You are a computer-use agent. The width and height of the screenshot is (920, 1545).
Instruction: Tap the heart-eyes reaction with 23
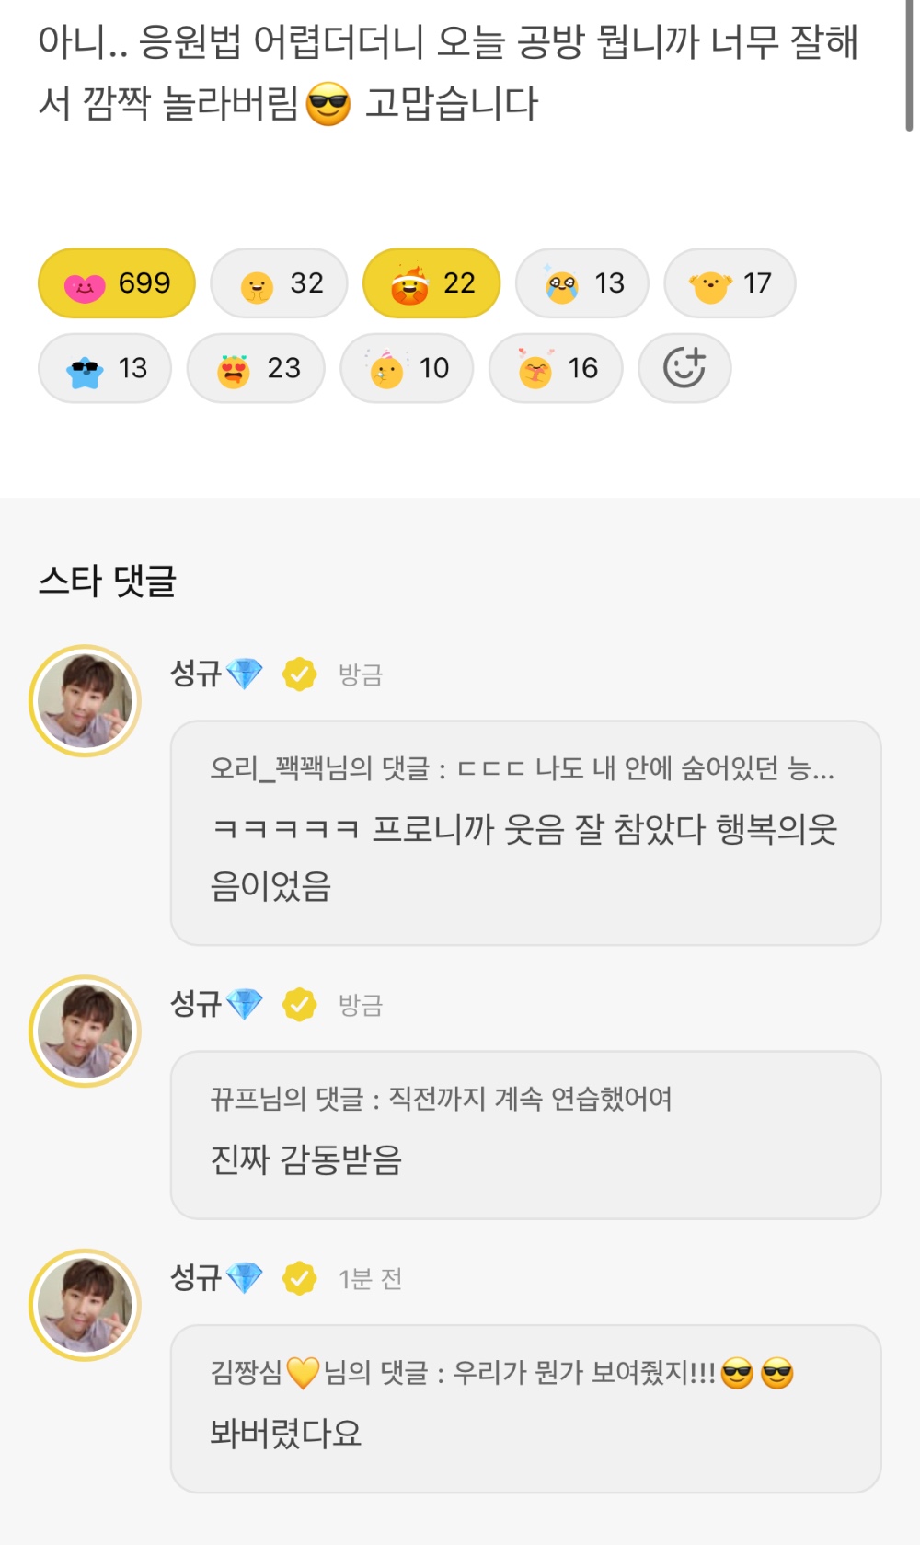point(256,369)
